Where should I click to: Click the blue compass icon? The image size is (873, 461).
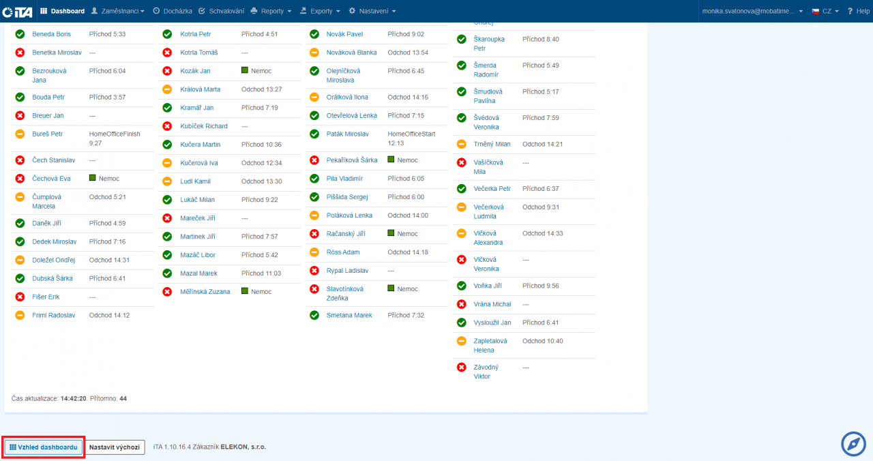(853, 444)
